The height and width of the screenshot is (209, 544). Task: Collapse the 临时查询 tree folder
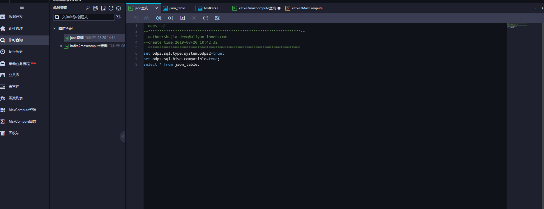pos(54,28)
